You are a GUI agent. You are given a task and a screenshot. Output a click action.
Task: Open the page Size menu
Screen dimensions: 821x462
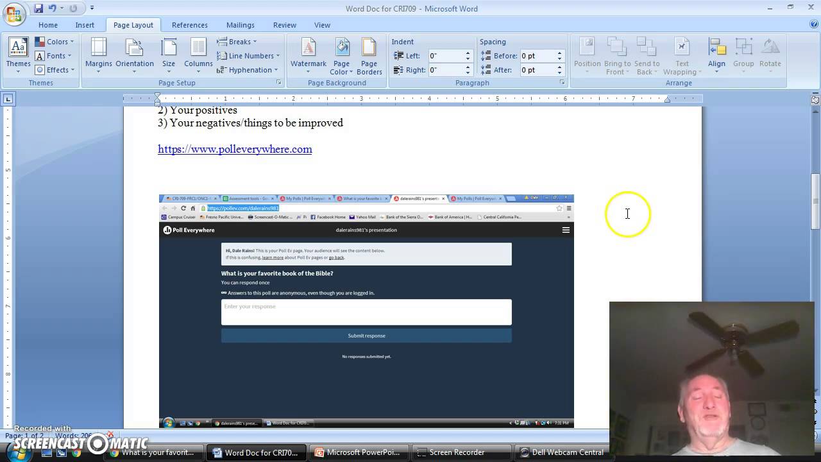coord(169,55)
